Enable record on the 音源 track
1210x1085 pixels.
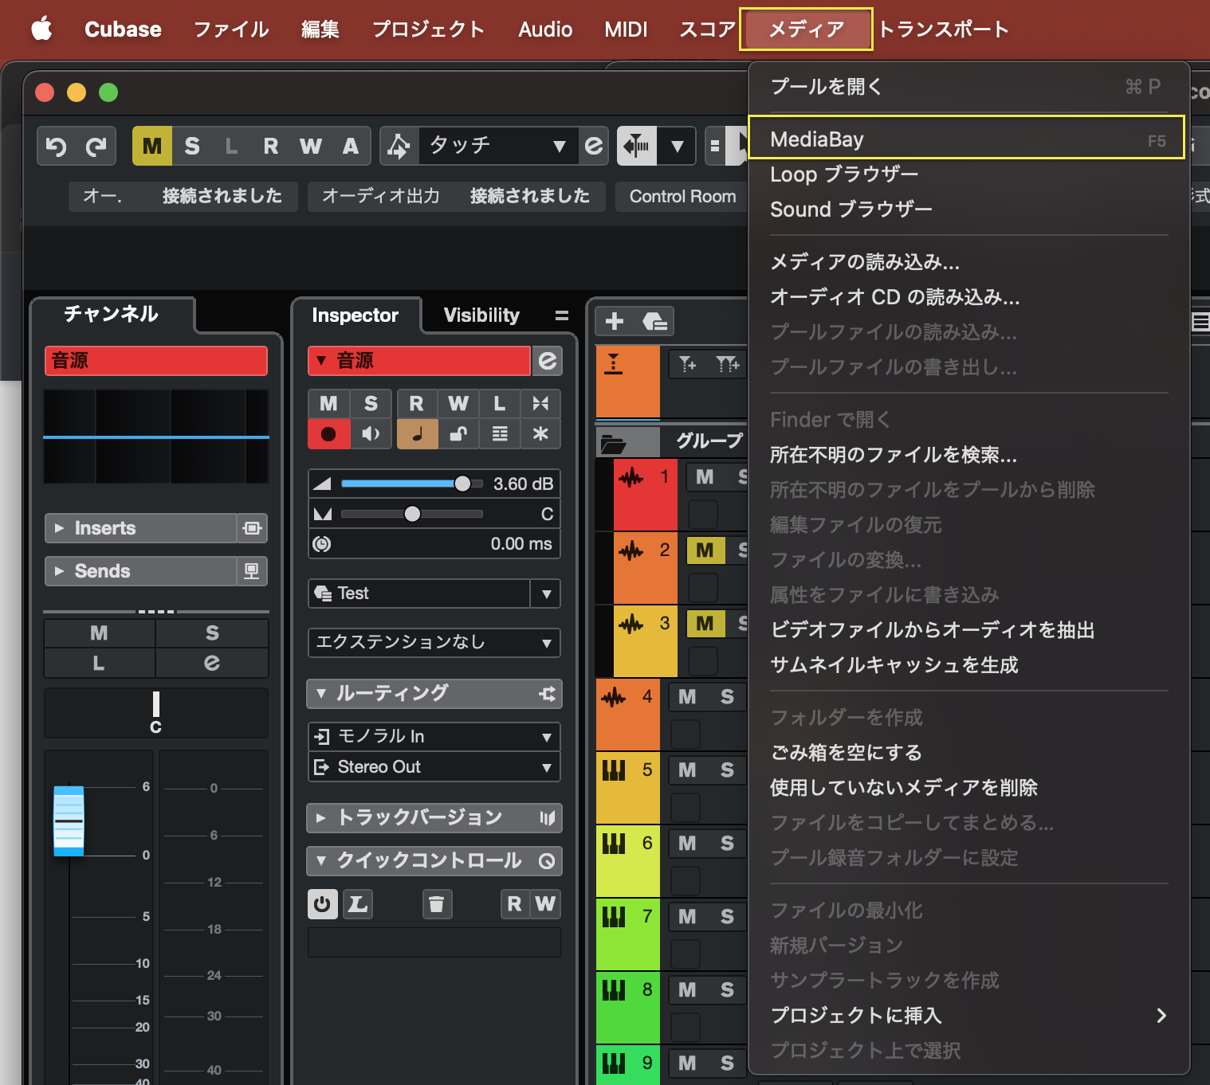(328, 434)
